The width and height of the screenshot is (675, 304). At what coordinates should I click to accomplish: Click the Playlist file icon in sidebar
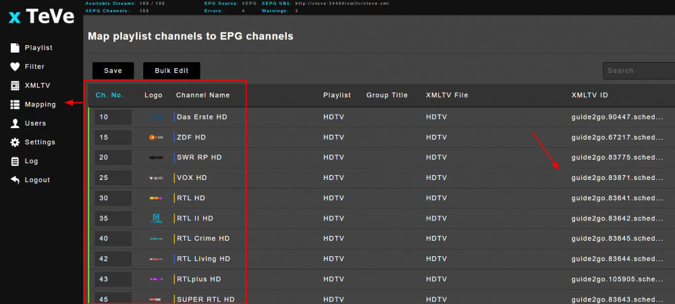click(x=15, y=48)
